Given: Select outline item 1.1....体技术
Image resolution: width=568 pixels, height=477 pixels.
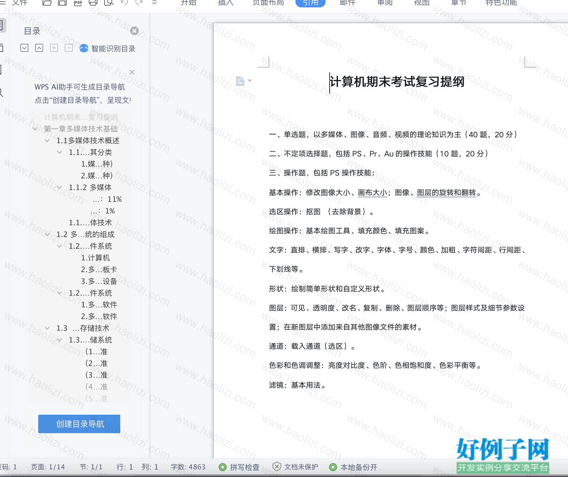Looking at the screenshot, I should (90, 222).
